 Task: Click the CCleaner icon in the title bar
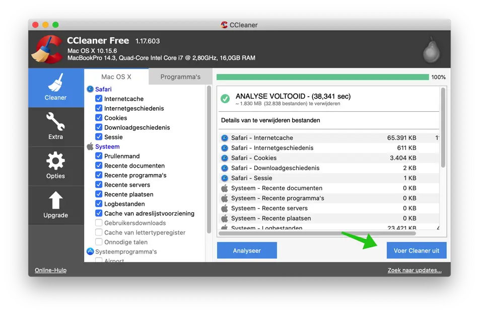point(224,25)
